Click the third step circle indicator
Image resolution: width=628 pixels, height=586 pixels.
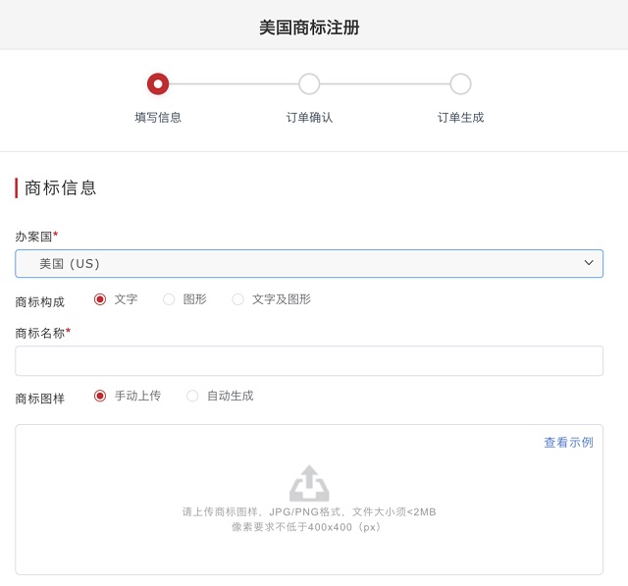click(x=460, y=84)
